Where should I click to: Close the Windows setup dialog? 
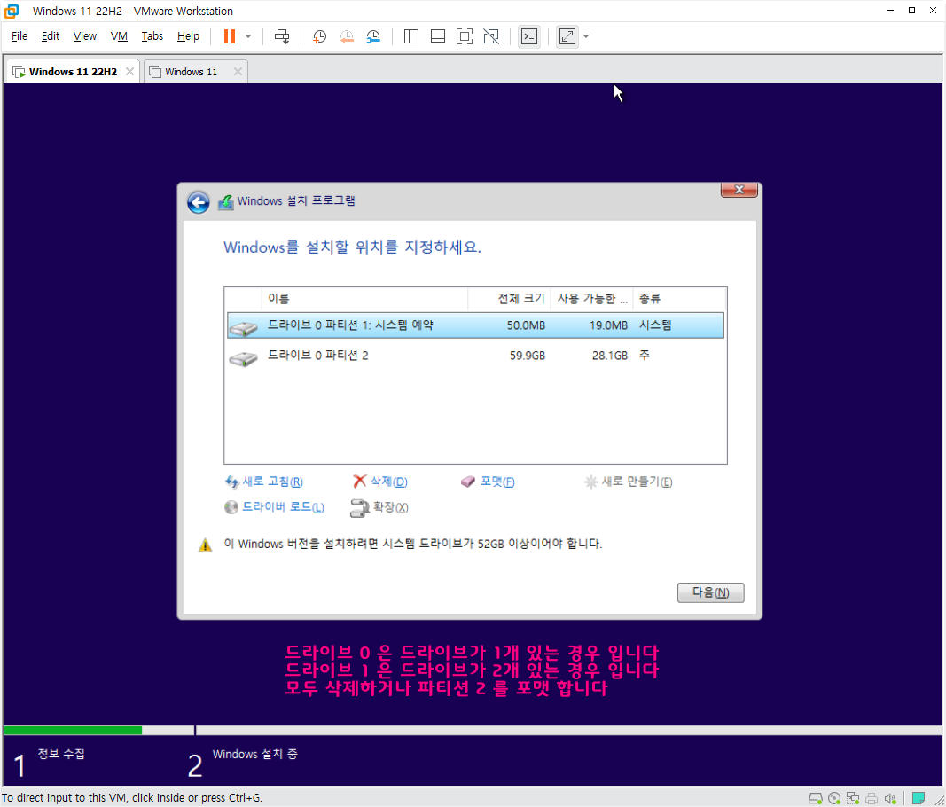pos(739,190)
